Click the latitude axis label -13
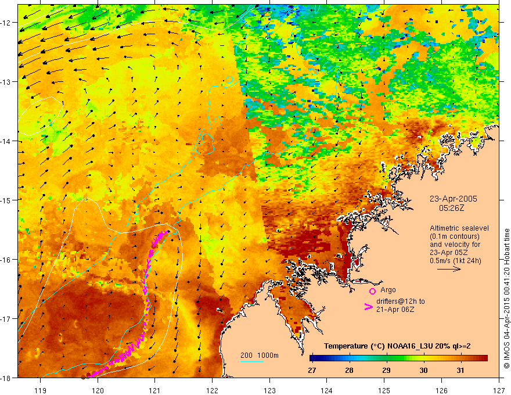Screen dimensions: 511x395 click(x=6, y=82)
